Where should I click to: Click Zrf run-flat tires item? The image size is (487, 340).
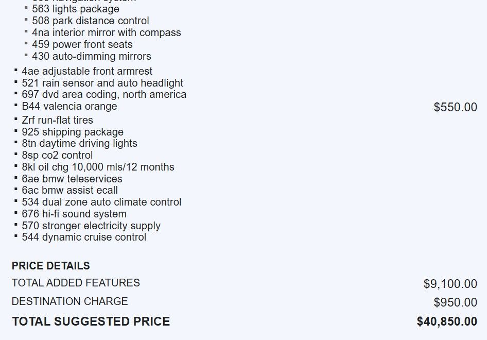pos(57,120)
